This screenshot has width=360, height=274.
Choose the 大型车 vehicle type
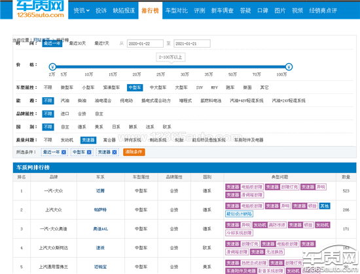181,87
